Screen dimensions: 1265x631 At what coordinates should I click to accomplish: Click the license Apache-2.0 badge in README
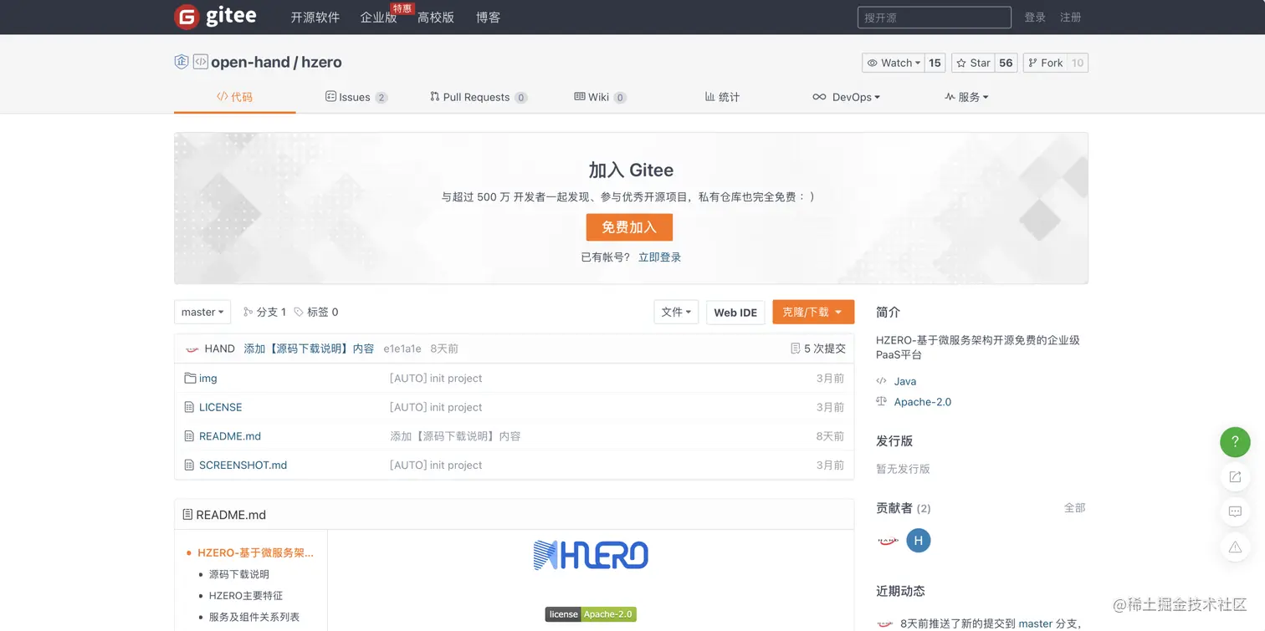(591, 614)
